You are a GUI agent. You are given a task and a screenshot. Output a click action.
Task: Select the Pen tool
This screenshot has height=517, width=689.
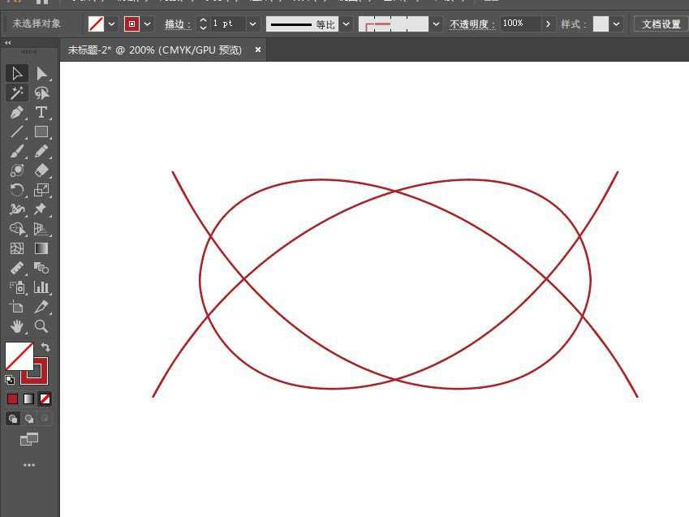(x=18, y=112)
